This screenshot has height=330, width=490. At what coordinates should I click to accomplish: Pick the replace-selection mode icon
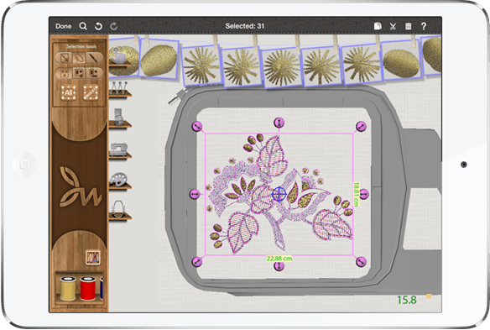(65, 73)
